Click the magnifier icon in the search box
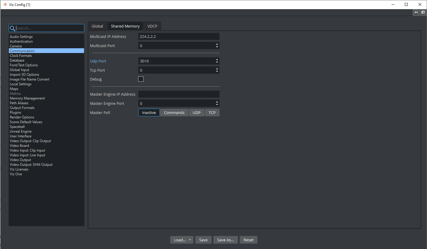The width and height of the screenshot is (427, 249). (12, 28)
